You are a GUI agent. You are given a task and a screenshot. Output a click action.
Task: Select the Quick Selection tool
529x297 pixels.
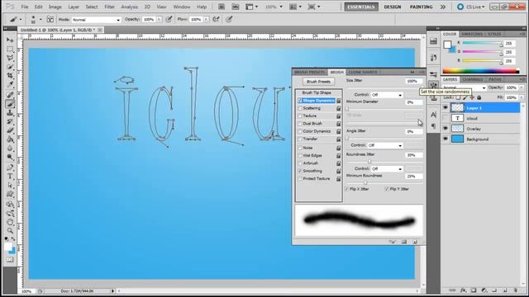(10, 67)
